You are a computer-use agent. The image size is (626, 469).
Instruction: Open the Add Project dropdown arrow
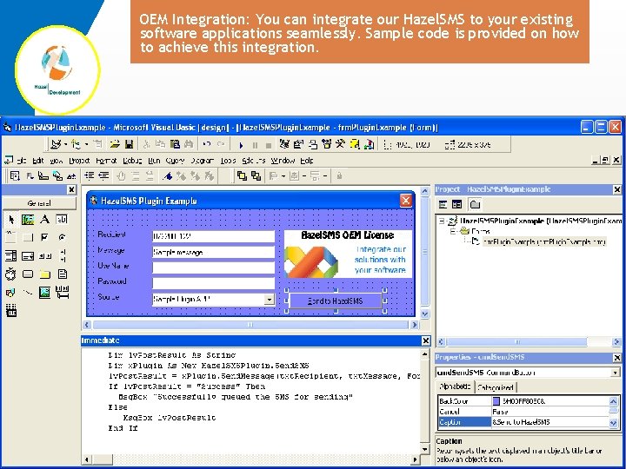tap(66, 144)
